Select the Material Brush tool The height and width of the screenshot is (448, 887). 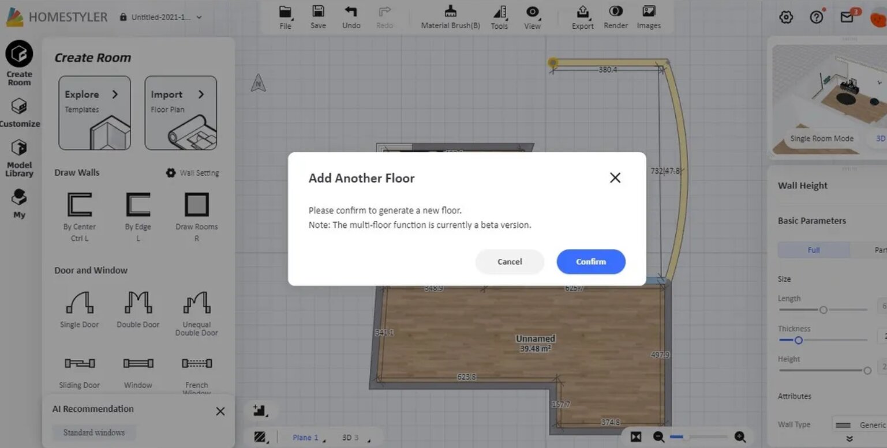(x=451, y=17)
